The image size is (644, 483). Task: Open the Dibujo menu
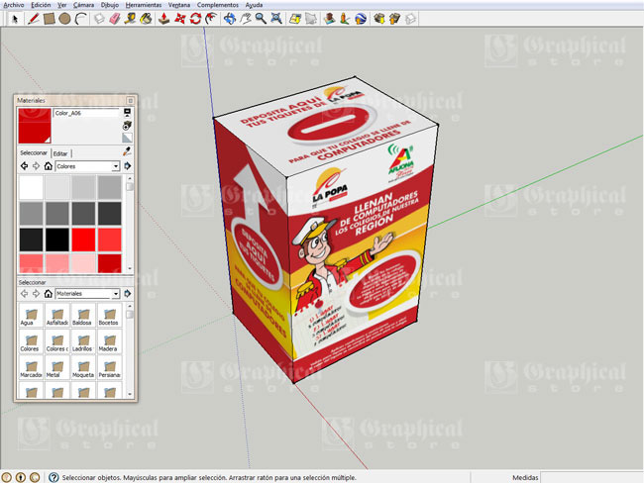110,5
